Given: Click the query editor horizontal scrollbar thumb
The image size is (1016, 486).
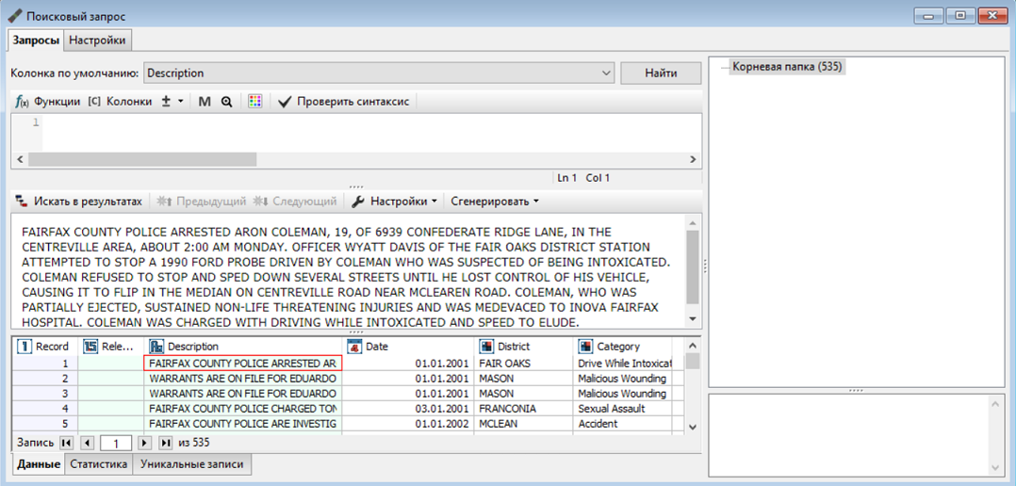Looking at the screenshot, I should [x=142, y=158].
